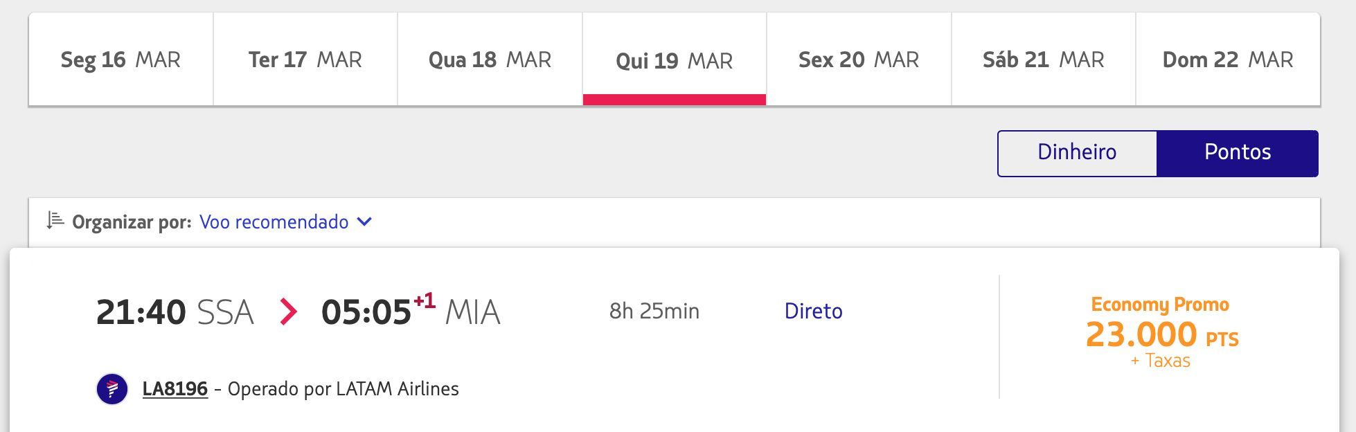Click the 21:40 SSA departure time

(x=175, y=312)
